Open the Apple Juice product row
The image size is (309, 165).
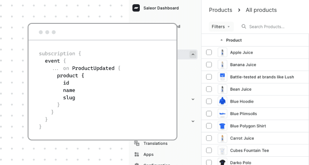coord(255,52)
